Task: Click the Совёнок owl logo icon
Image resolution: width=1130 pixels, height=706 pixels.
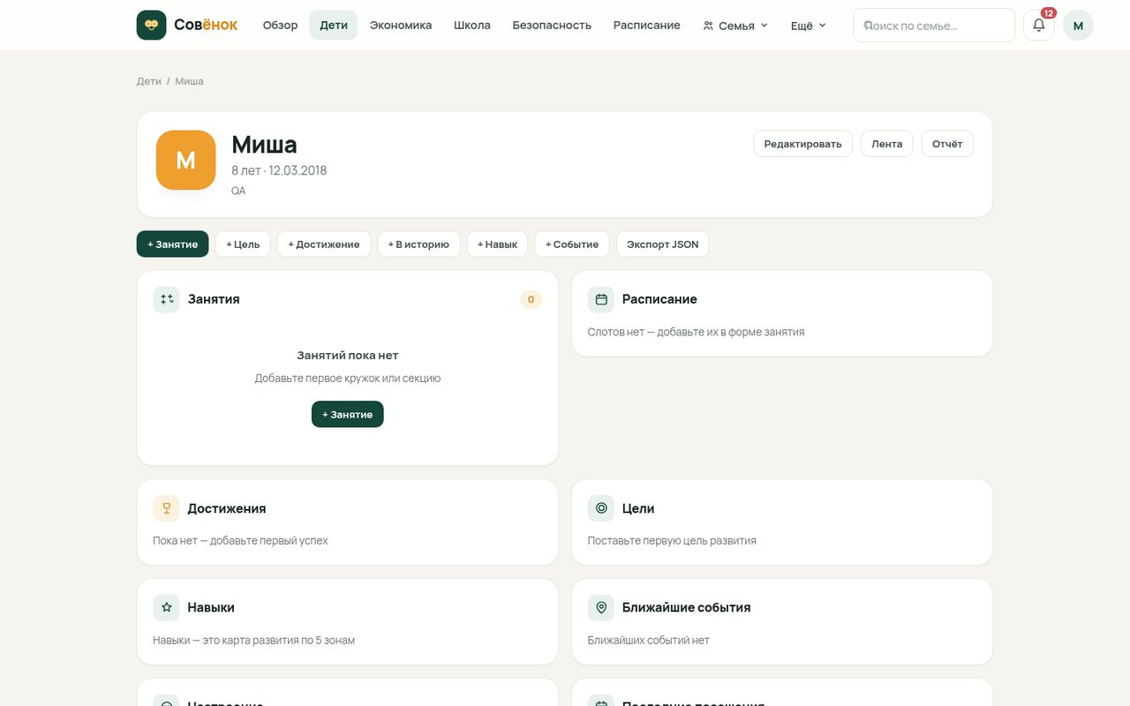Action: pos(152,25)
